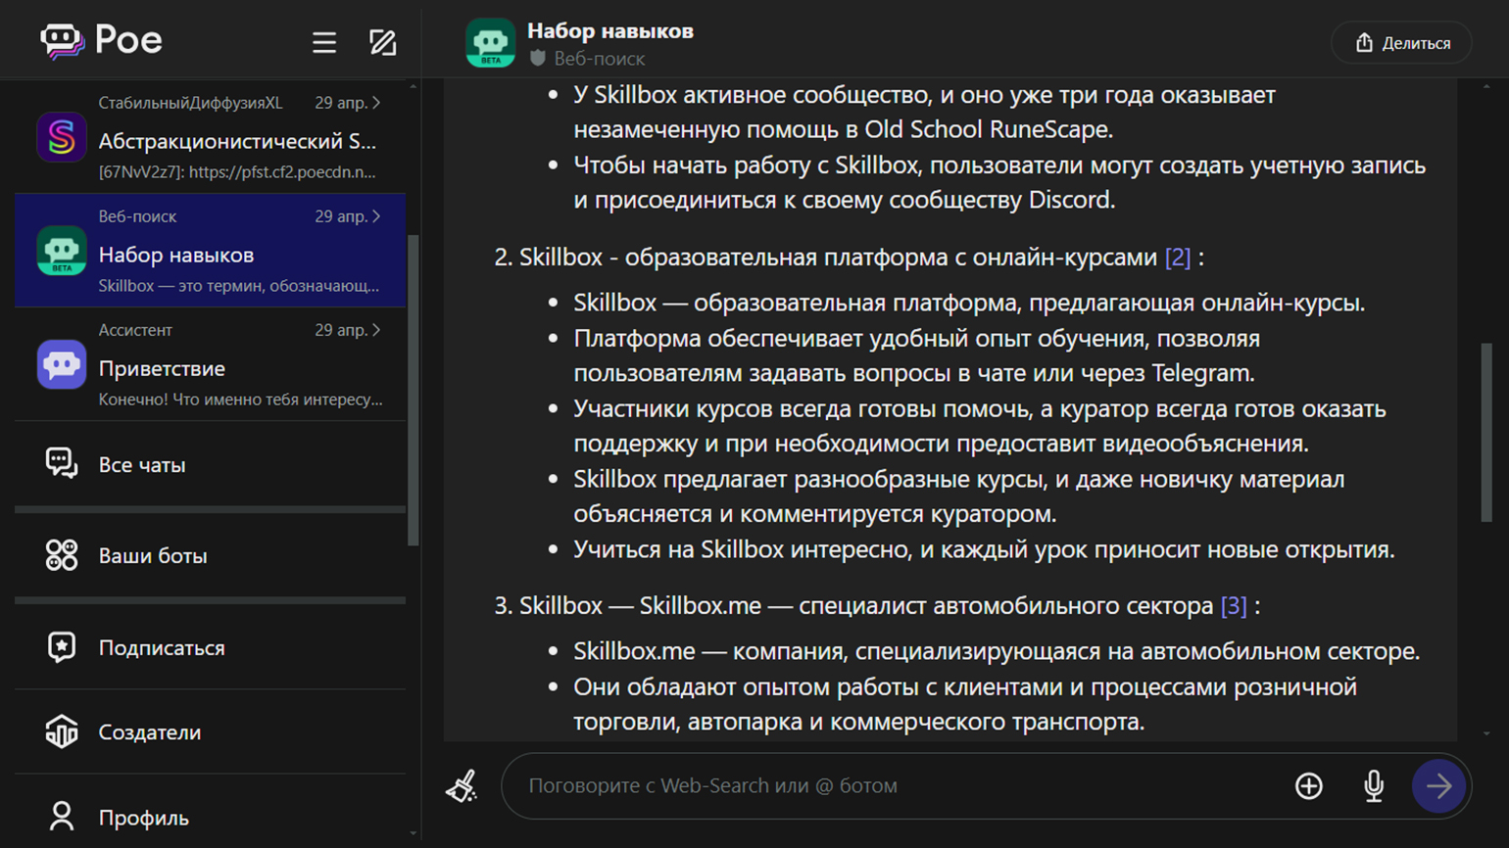Expand the Абстракционистический chat chevron
1509x848 pixels.
(x=376, y=103)
